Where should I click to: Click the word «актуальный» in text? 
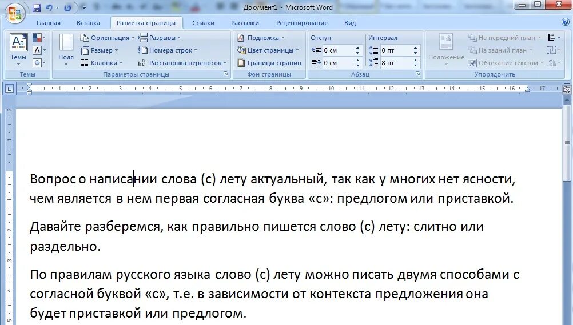tap(287, 179)
